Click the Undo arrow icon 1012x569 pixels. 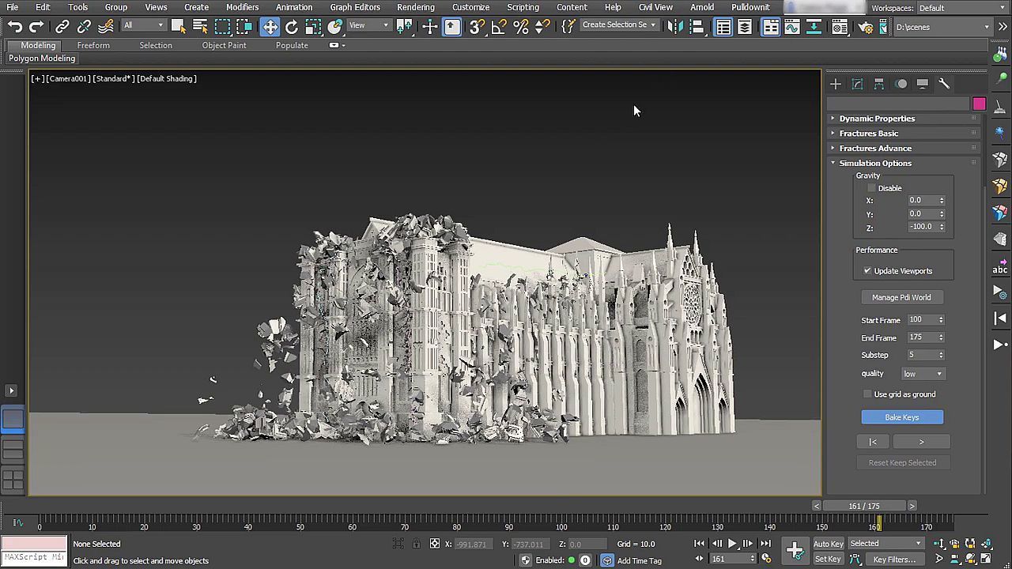click(14, 27)
